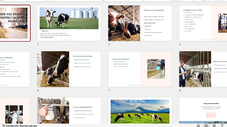
Task: Select Slide Sorter view icon
Action: tap(206, 126)
